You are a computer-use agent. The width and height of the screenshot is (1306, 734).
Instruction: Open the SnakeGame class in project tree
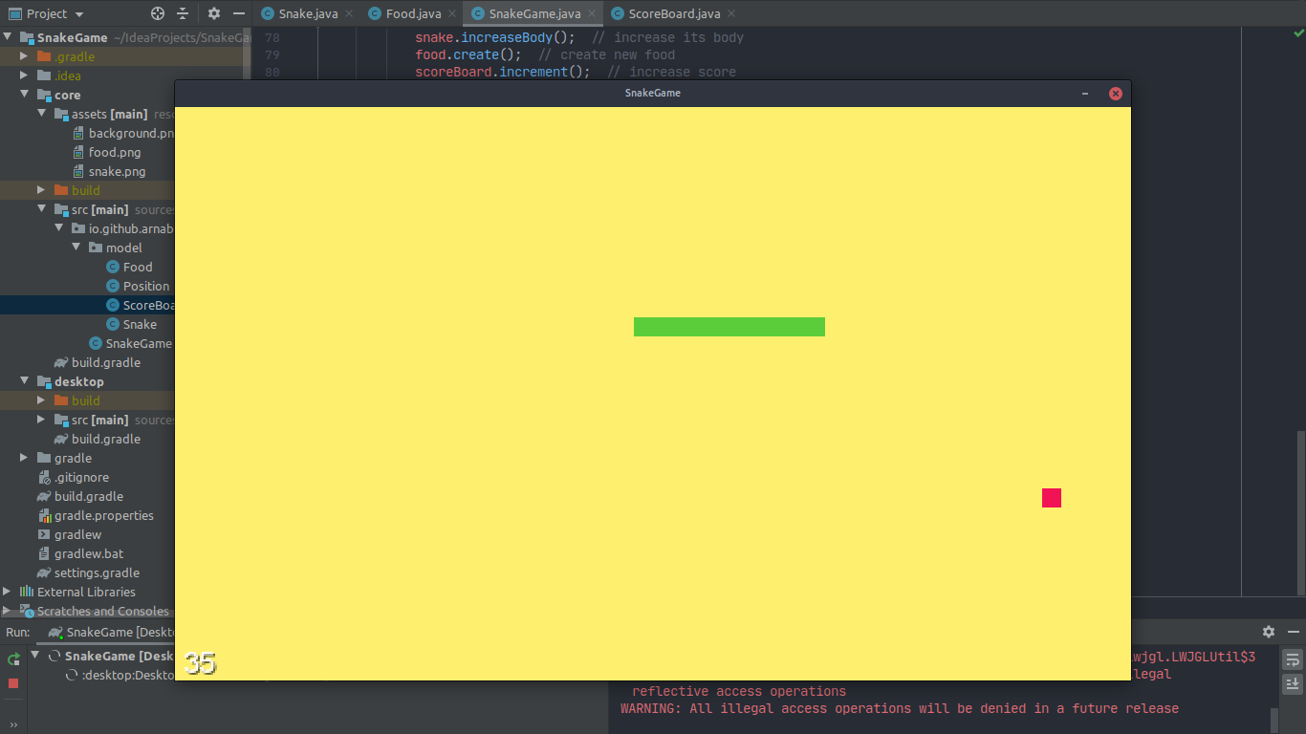pos(131,343)
